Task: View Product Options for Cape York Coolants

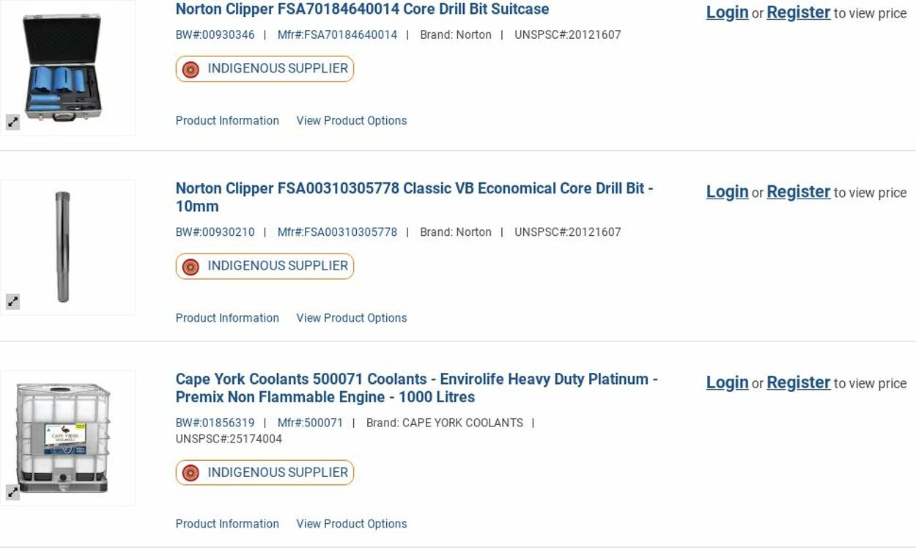Action: [x=351, y=524]
